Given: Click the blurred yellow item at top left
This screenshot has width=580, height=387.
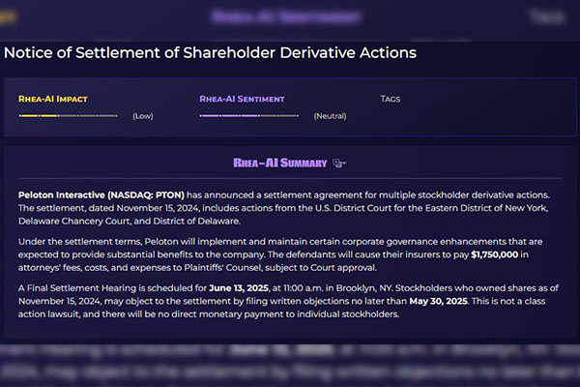Looking at the screenshot, I should (8, 16).
